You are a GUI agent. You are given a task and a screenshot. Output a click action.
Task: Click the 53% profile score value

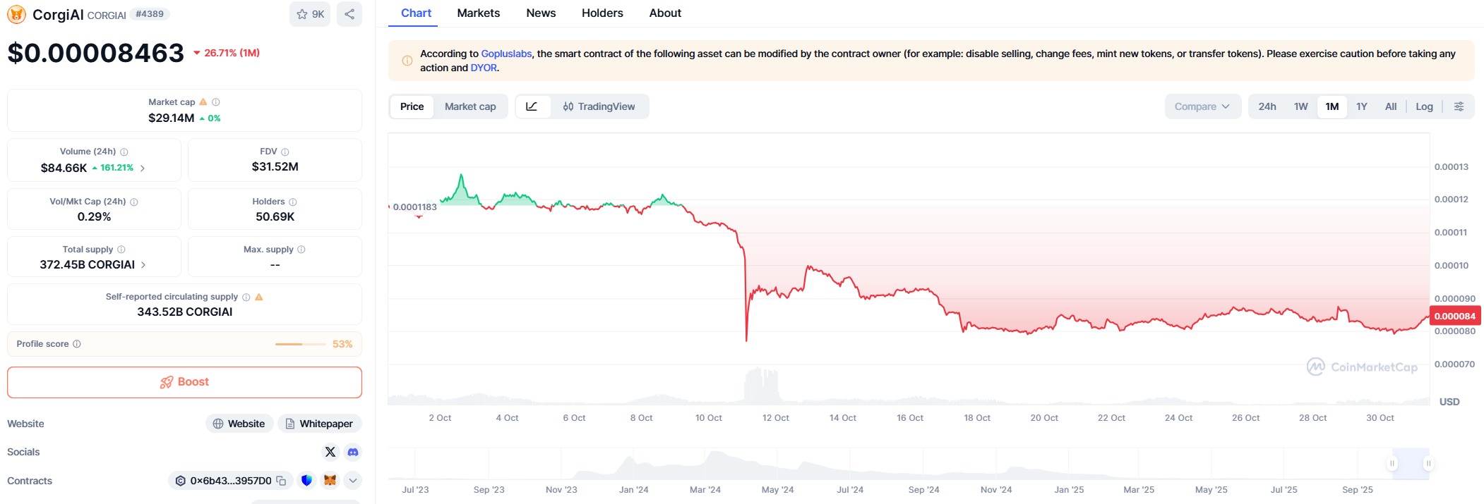tap(342, 344)
